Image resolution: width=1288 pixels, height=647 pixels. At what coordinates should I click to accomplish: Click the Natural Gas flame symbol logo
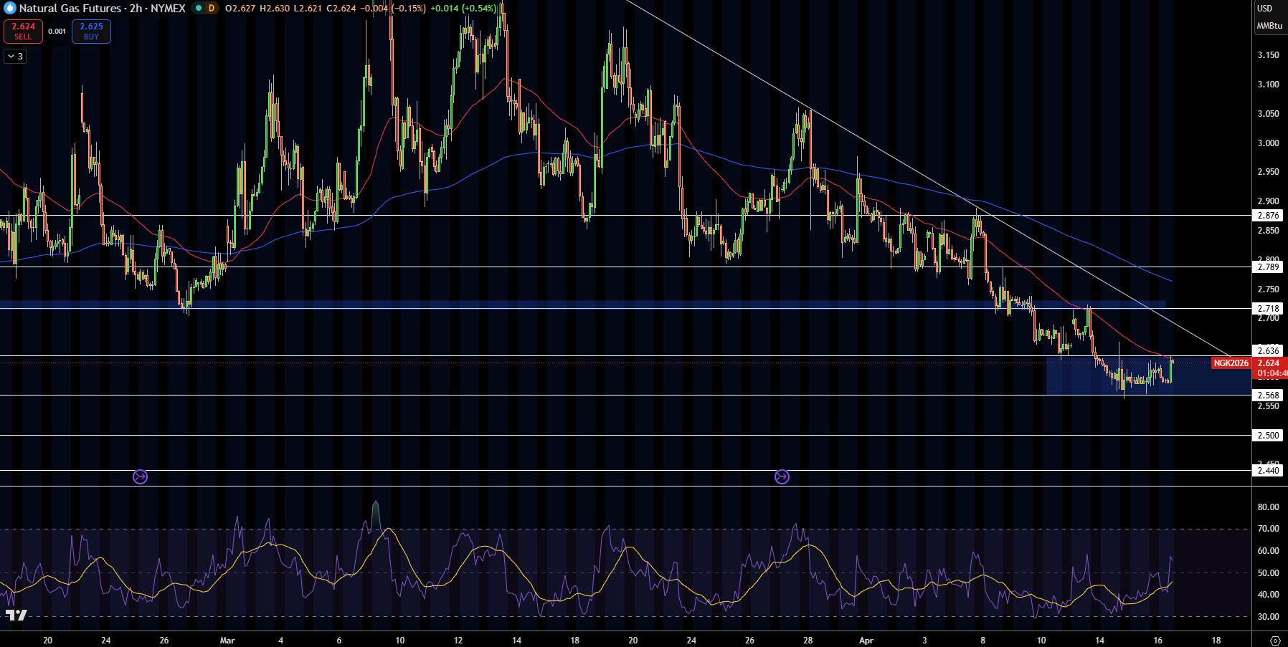(x=10, y=9)
